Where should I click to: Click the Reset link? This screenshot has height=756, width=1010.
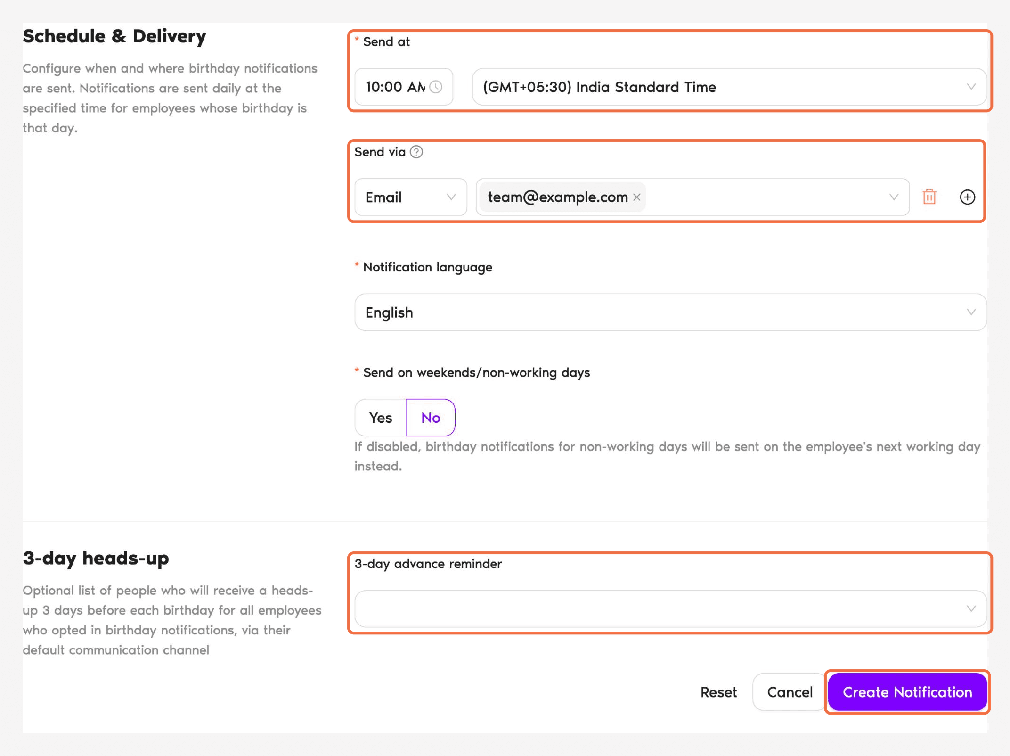pyautogui.click(x=718, y=692)
